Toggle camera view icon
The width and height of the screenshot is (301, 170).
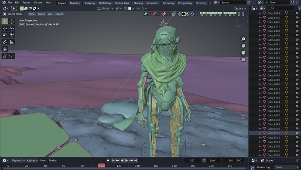pyautogui.click(x=243, y=52)
